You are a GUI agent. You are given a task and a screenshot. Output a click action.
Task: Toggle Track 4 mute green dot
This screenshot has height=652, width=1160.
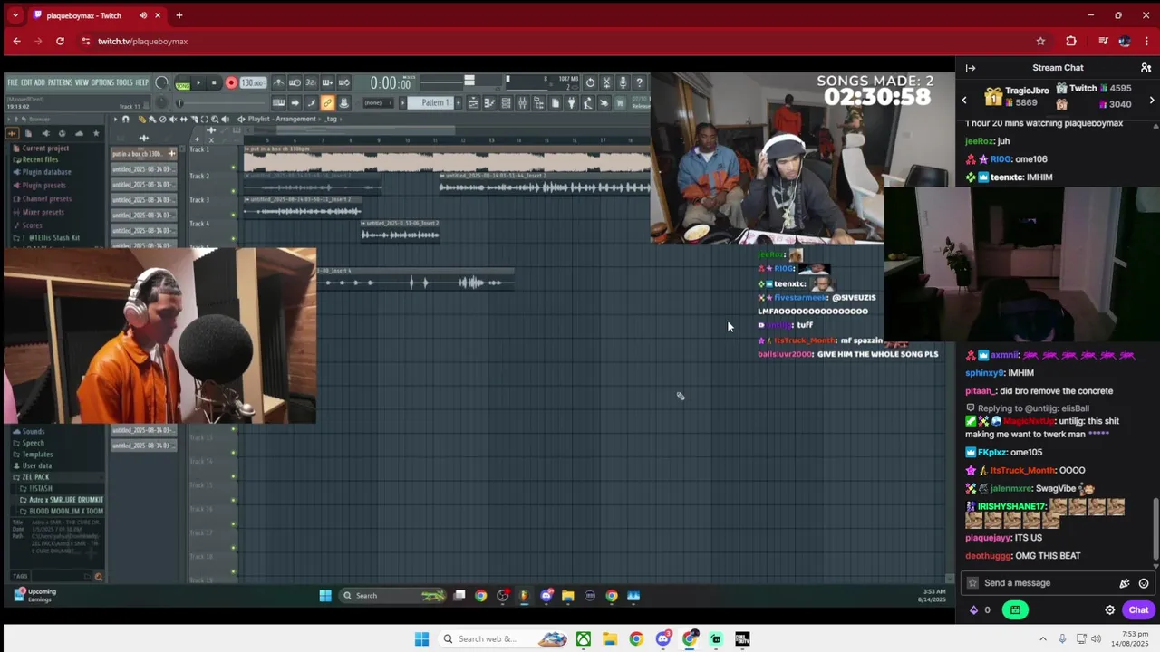coord(233,238)
